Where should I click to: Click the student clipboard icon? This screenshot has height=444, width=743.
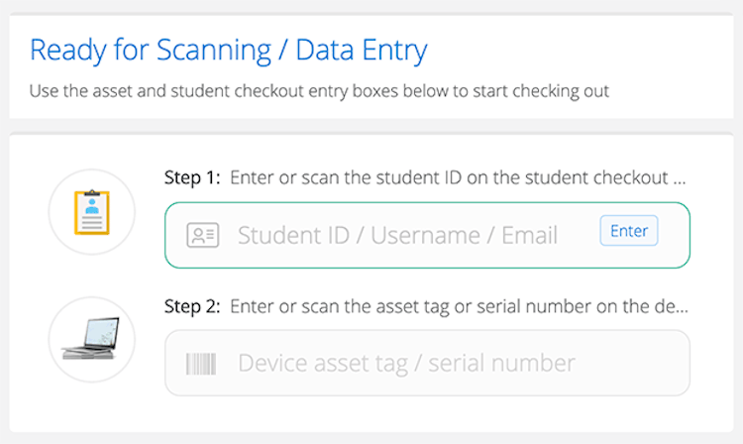91,212
